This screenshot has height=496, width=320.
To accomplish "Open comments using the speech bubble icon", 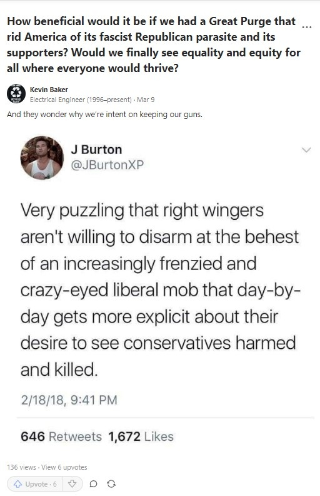I will [93, 484].
